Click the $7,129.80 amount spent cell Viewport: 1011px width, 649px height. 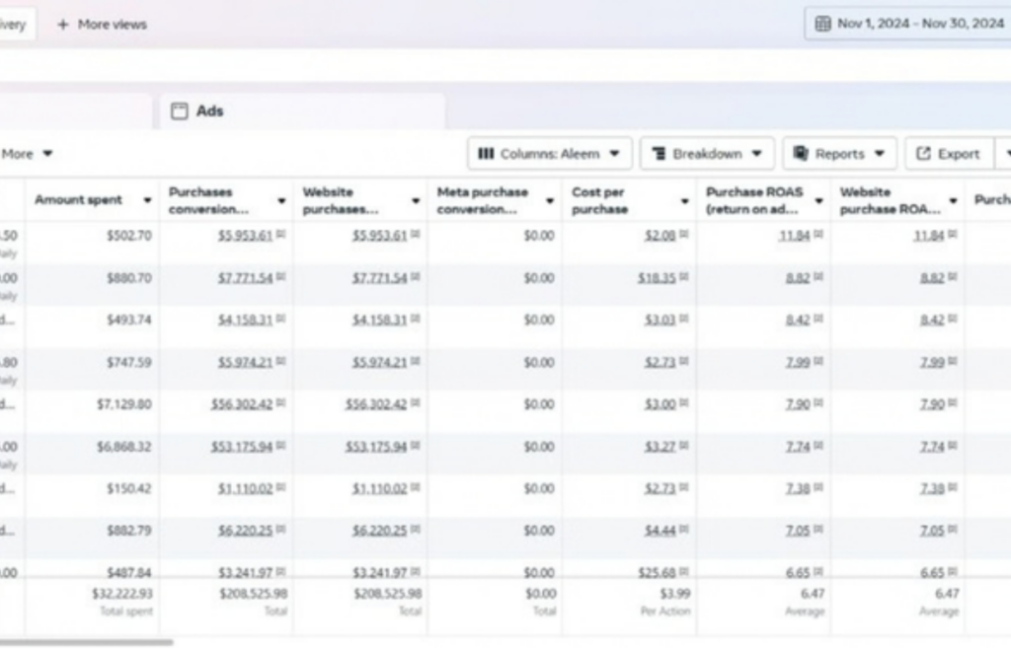pos(124,404)
